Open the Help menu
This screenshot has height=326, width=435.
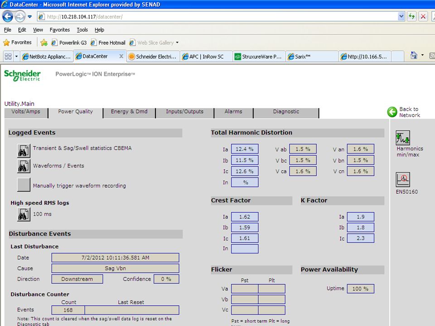point(99,30)
